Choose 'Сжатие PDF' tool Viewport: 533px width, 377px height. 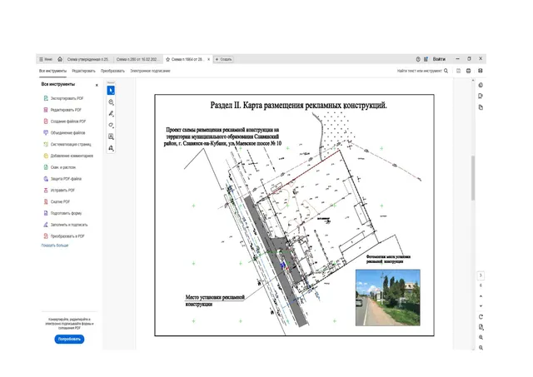point(57,201)
